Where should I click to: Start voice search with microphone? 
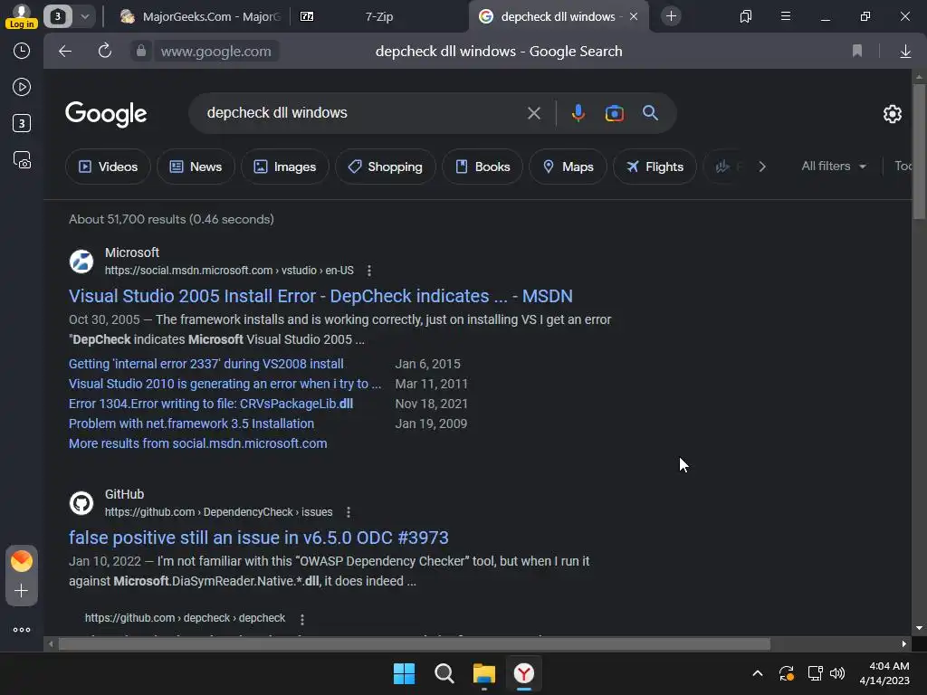(x=578, y=113)
